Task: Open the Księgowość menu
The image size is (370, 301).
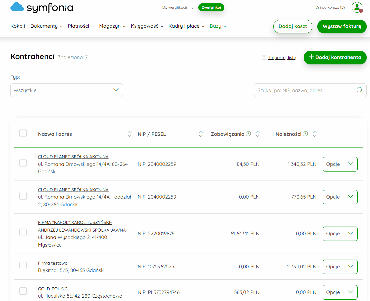Action: [x=147, y=26]
